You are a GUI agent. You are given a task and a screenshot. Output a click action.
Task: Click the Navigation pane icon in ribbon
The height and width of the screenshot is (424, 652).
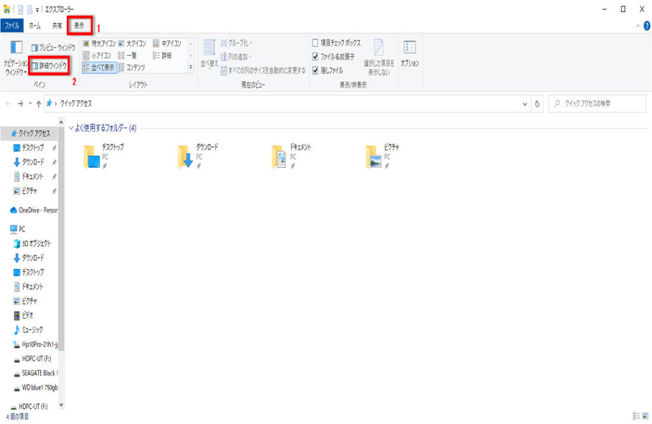tap(17, 56)
